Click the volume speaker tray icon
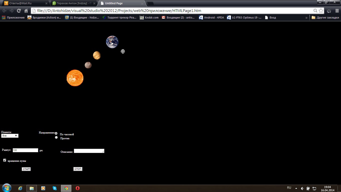The width and height of the screenshot is (341, 192). click(x=303, y=188)
